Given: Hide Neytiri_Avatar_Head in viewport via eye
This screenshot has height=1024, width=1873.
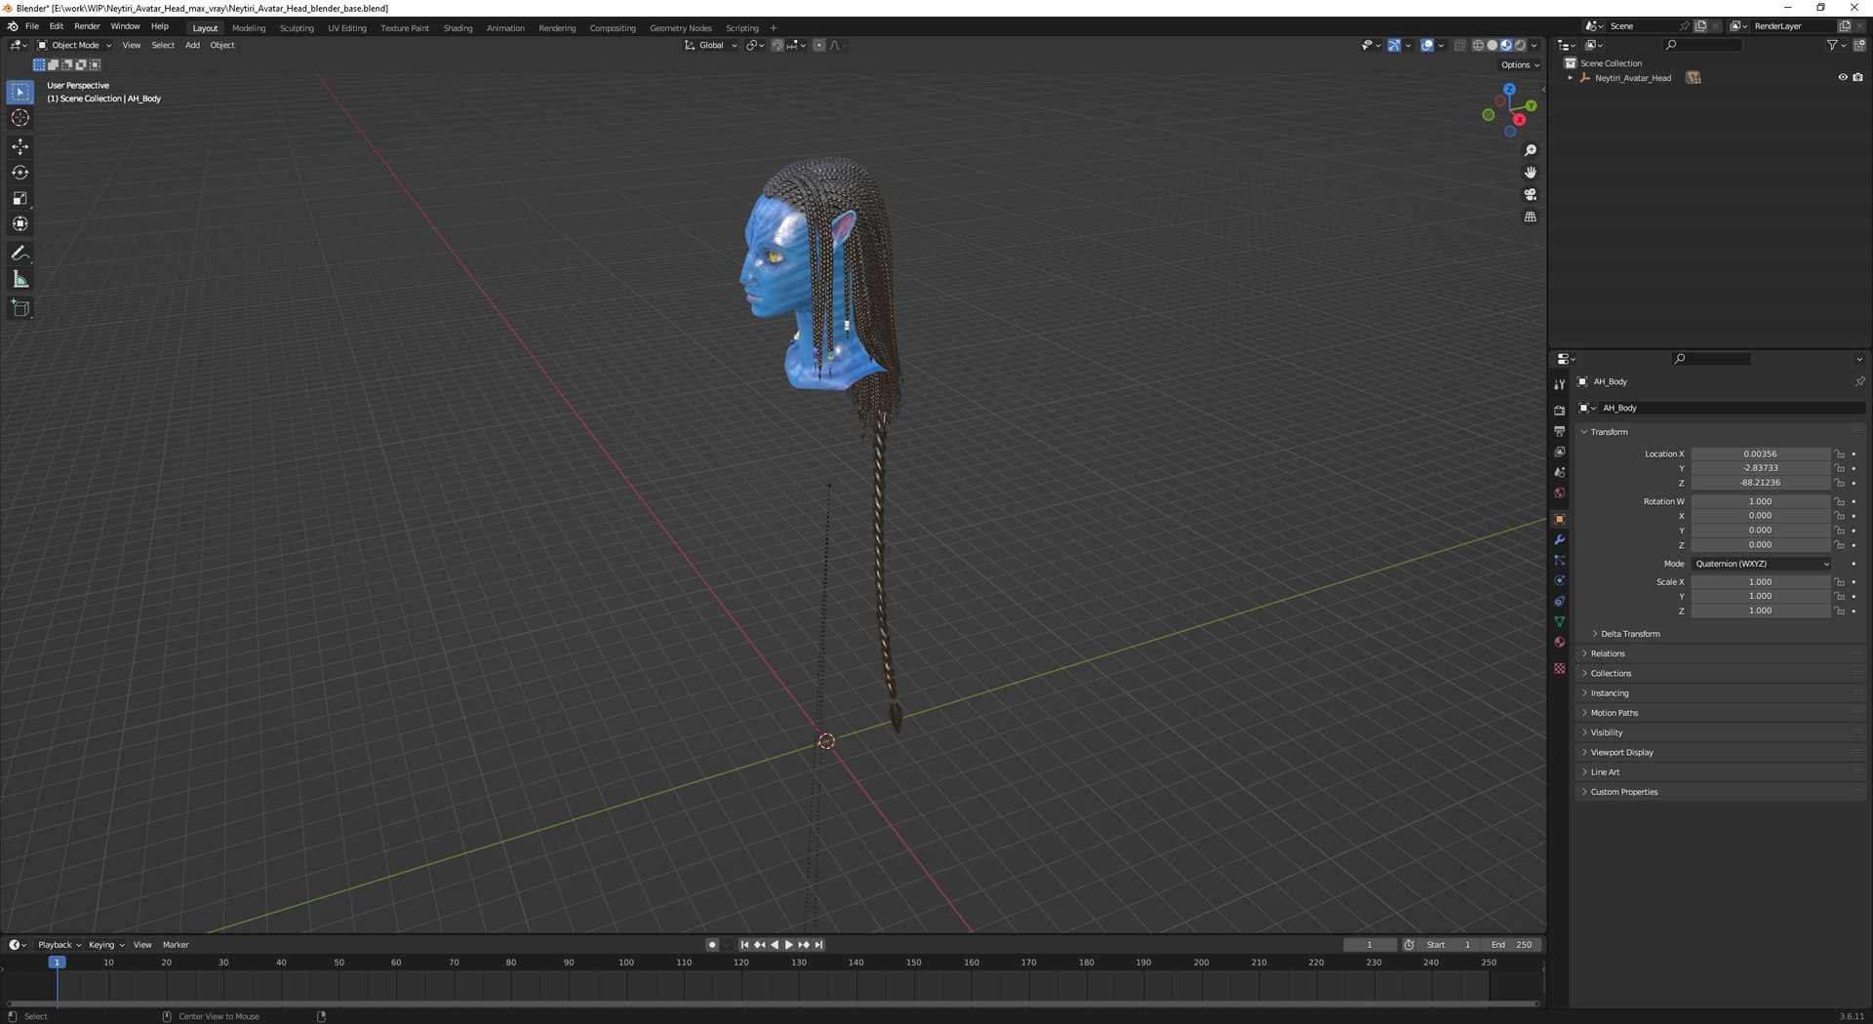Looking at the screenshot, I should tap(1843, 78).
